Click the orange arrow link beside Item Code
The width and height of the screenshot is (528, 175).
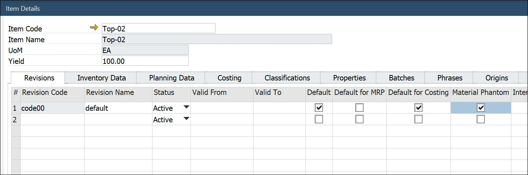(94, 28)
